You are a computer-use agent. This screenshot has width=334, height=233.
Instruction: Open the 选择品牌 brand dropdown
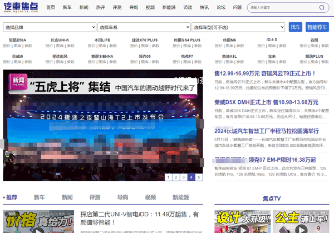pos(50,27)
